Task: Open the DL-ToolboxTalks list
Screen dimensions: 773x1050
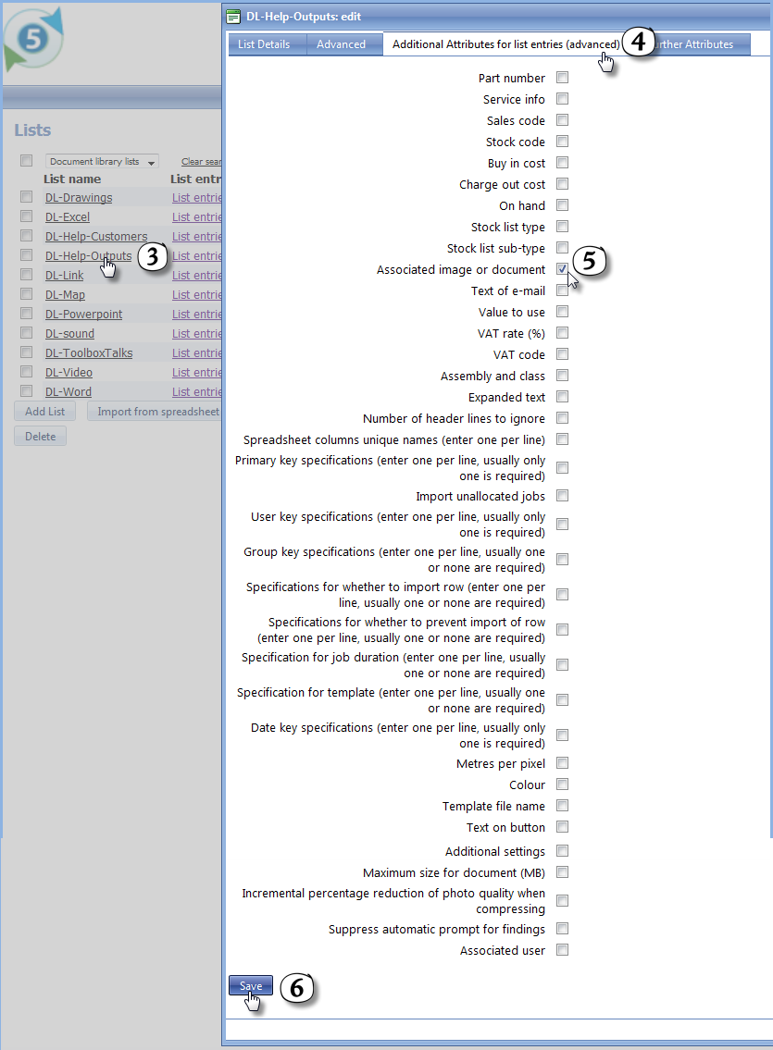Action: [89, 352]
